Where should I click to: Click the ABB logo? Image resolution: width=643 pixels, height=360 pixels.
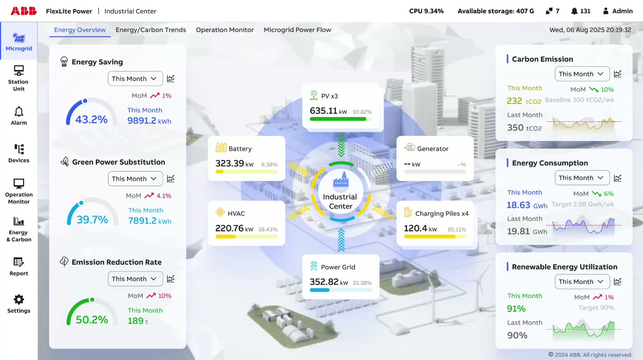pyautogui.click(x=24, y=11)
